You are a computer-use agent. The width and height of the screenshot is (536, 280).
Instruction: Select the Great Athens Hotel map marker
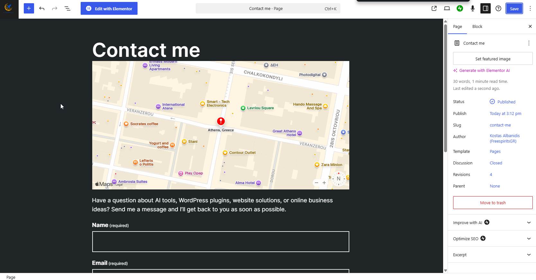[x=299, y=133]
